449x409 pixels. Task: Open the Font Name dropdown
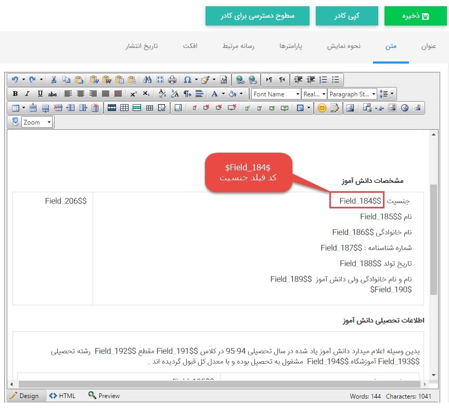tap(276, 94)
